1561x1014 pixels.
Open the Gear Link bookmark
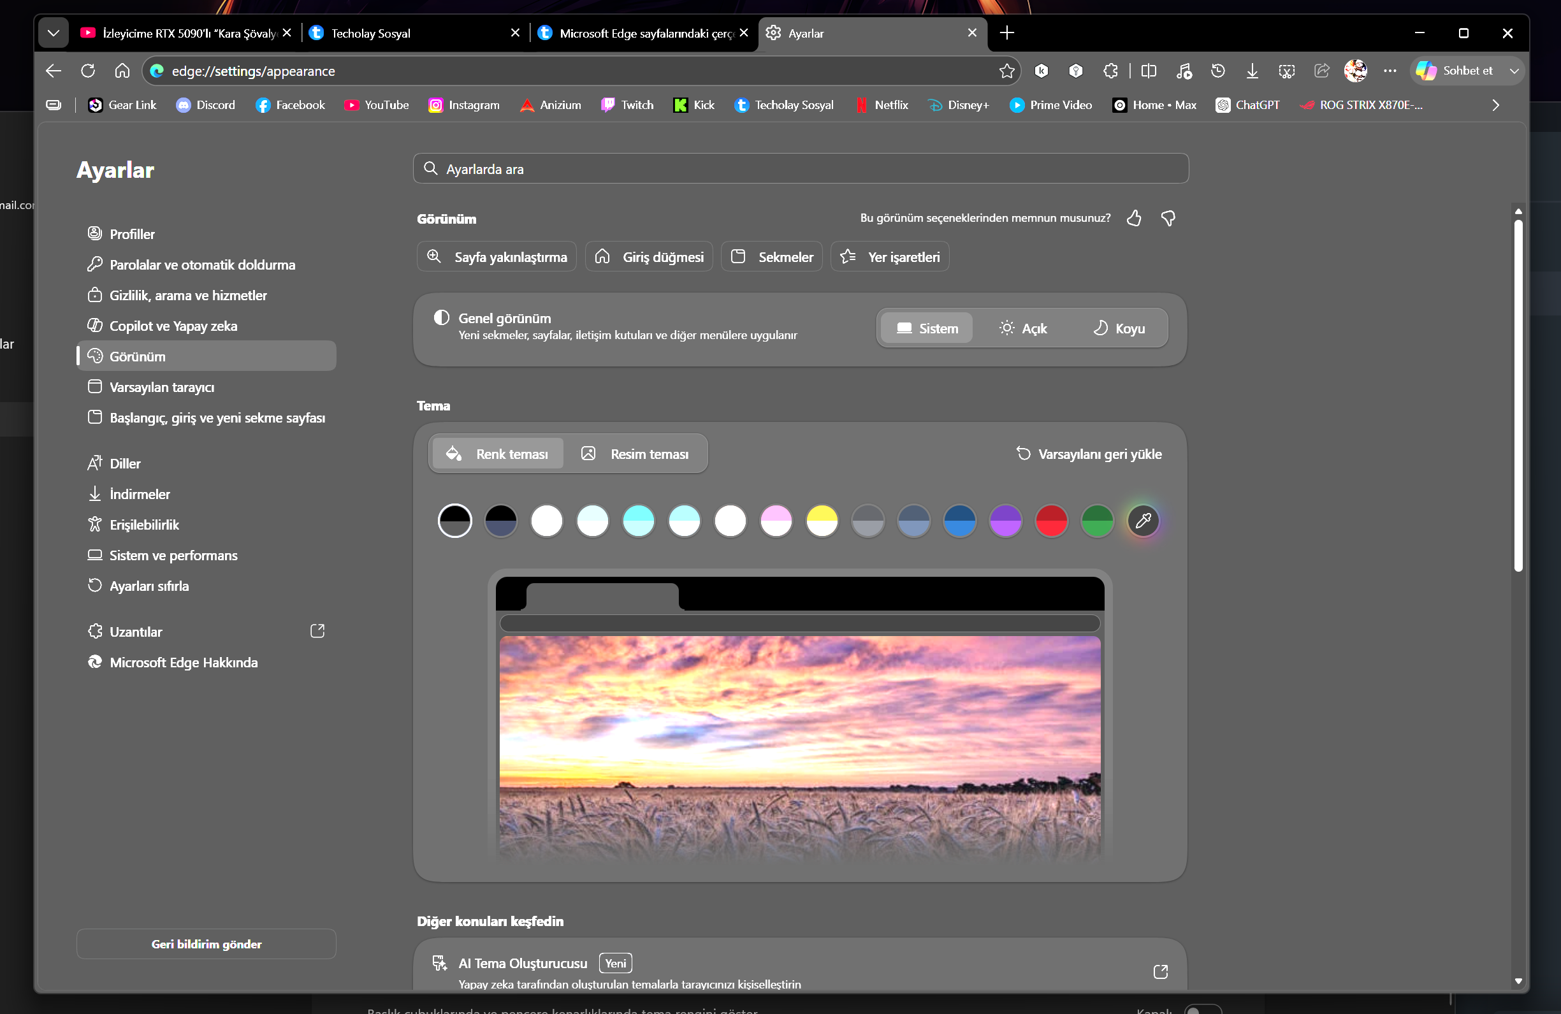tap(122, 105)
